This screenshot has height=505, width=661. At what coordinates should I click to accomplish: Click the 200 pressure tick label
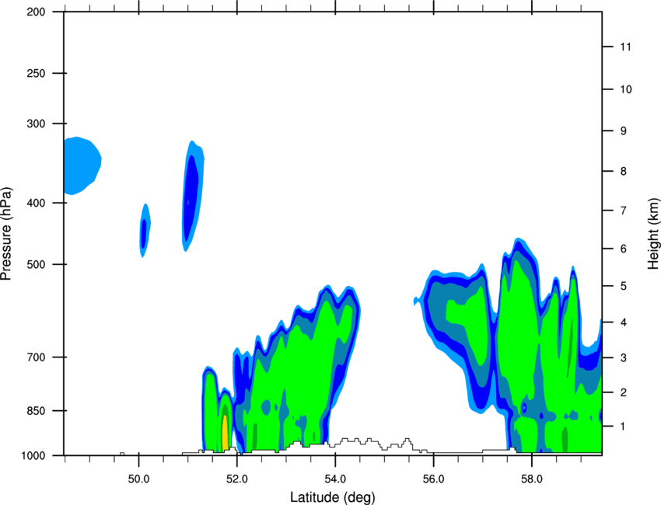[36, 12]
